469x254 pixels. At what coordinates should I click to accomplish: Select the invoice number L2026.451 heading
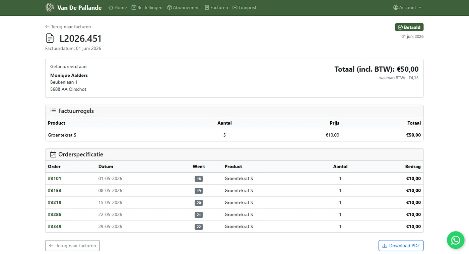coord(80,39)
